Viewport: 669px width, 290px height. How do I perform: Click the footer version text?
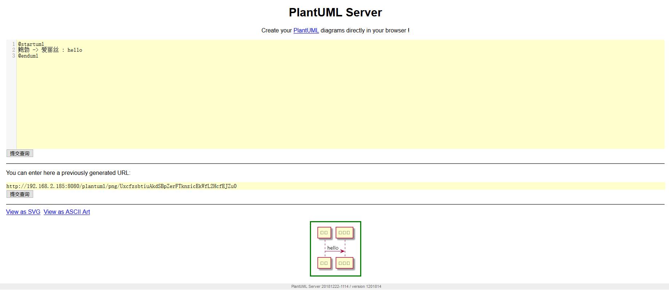(336, 286)
